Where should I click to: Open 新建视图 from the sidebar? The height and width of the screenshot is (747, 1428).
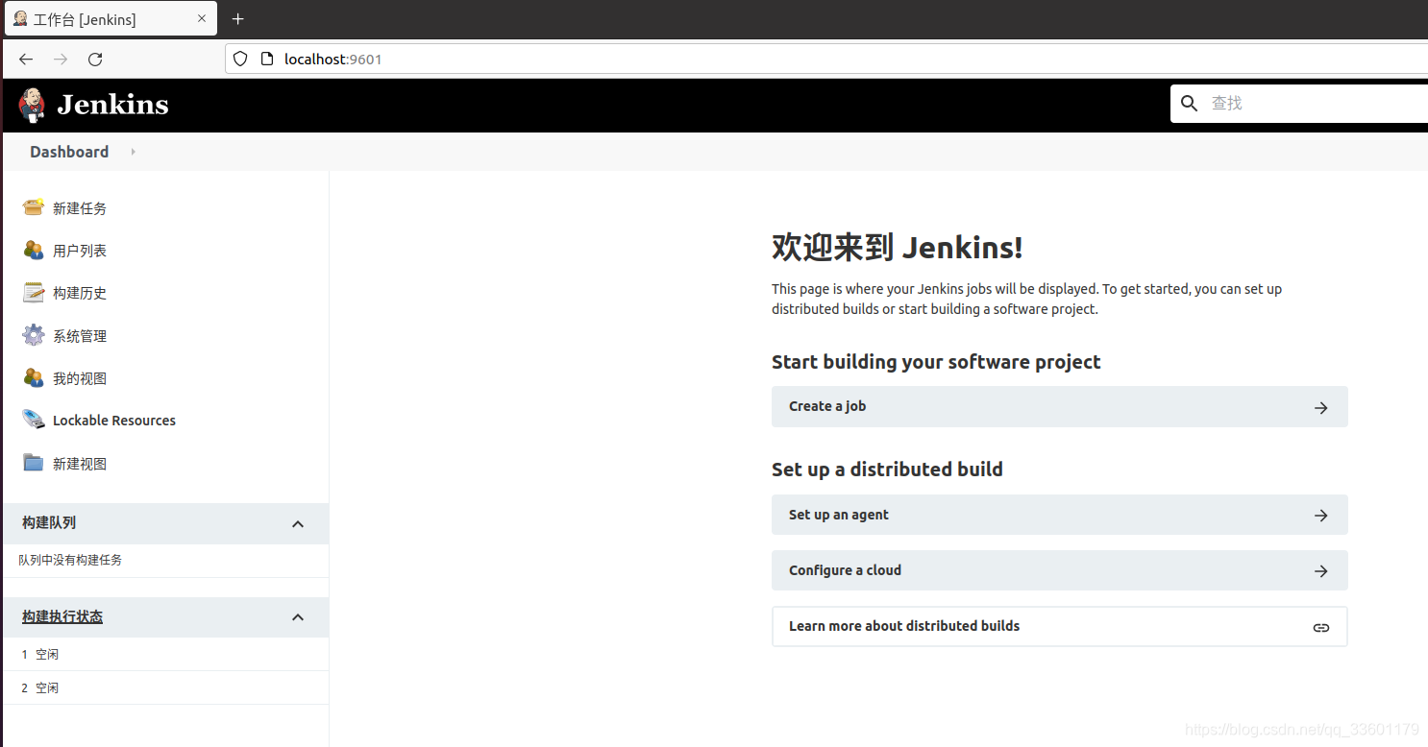click(80, 464)
